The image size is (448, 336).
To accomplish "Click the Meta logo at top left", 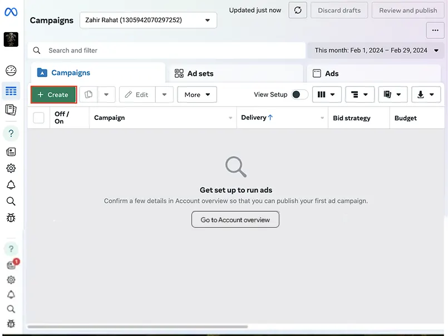I will click(11, 12).
